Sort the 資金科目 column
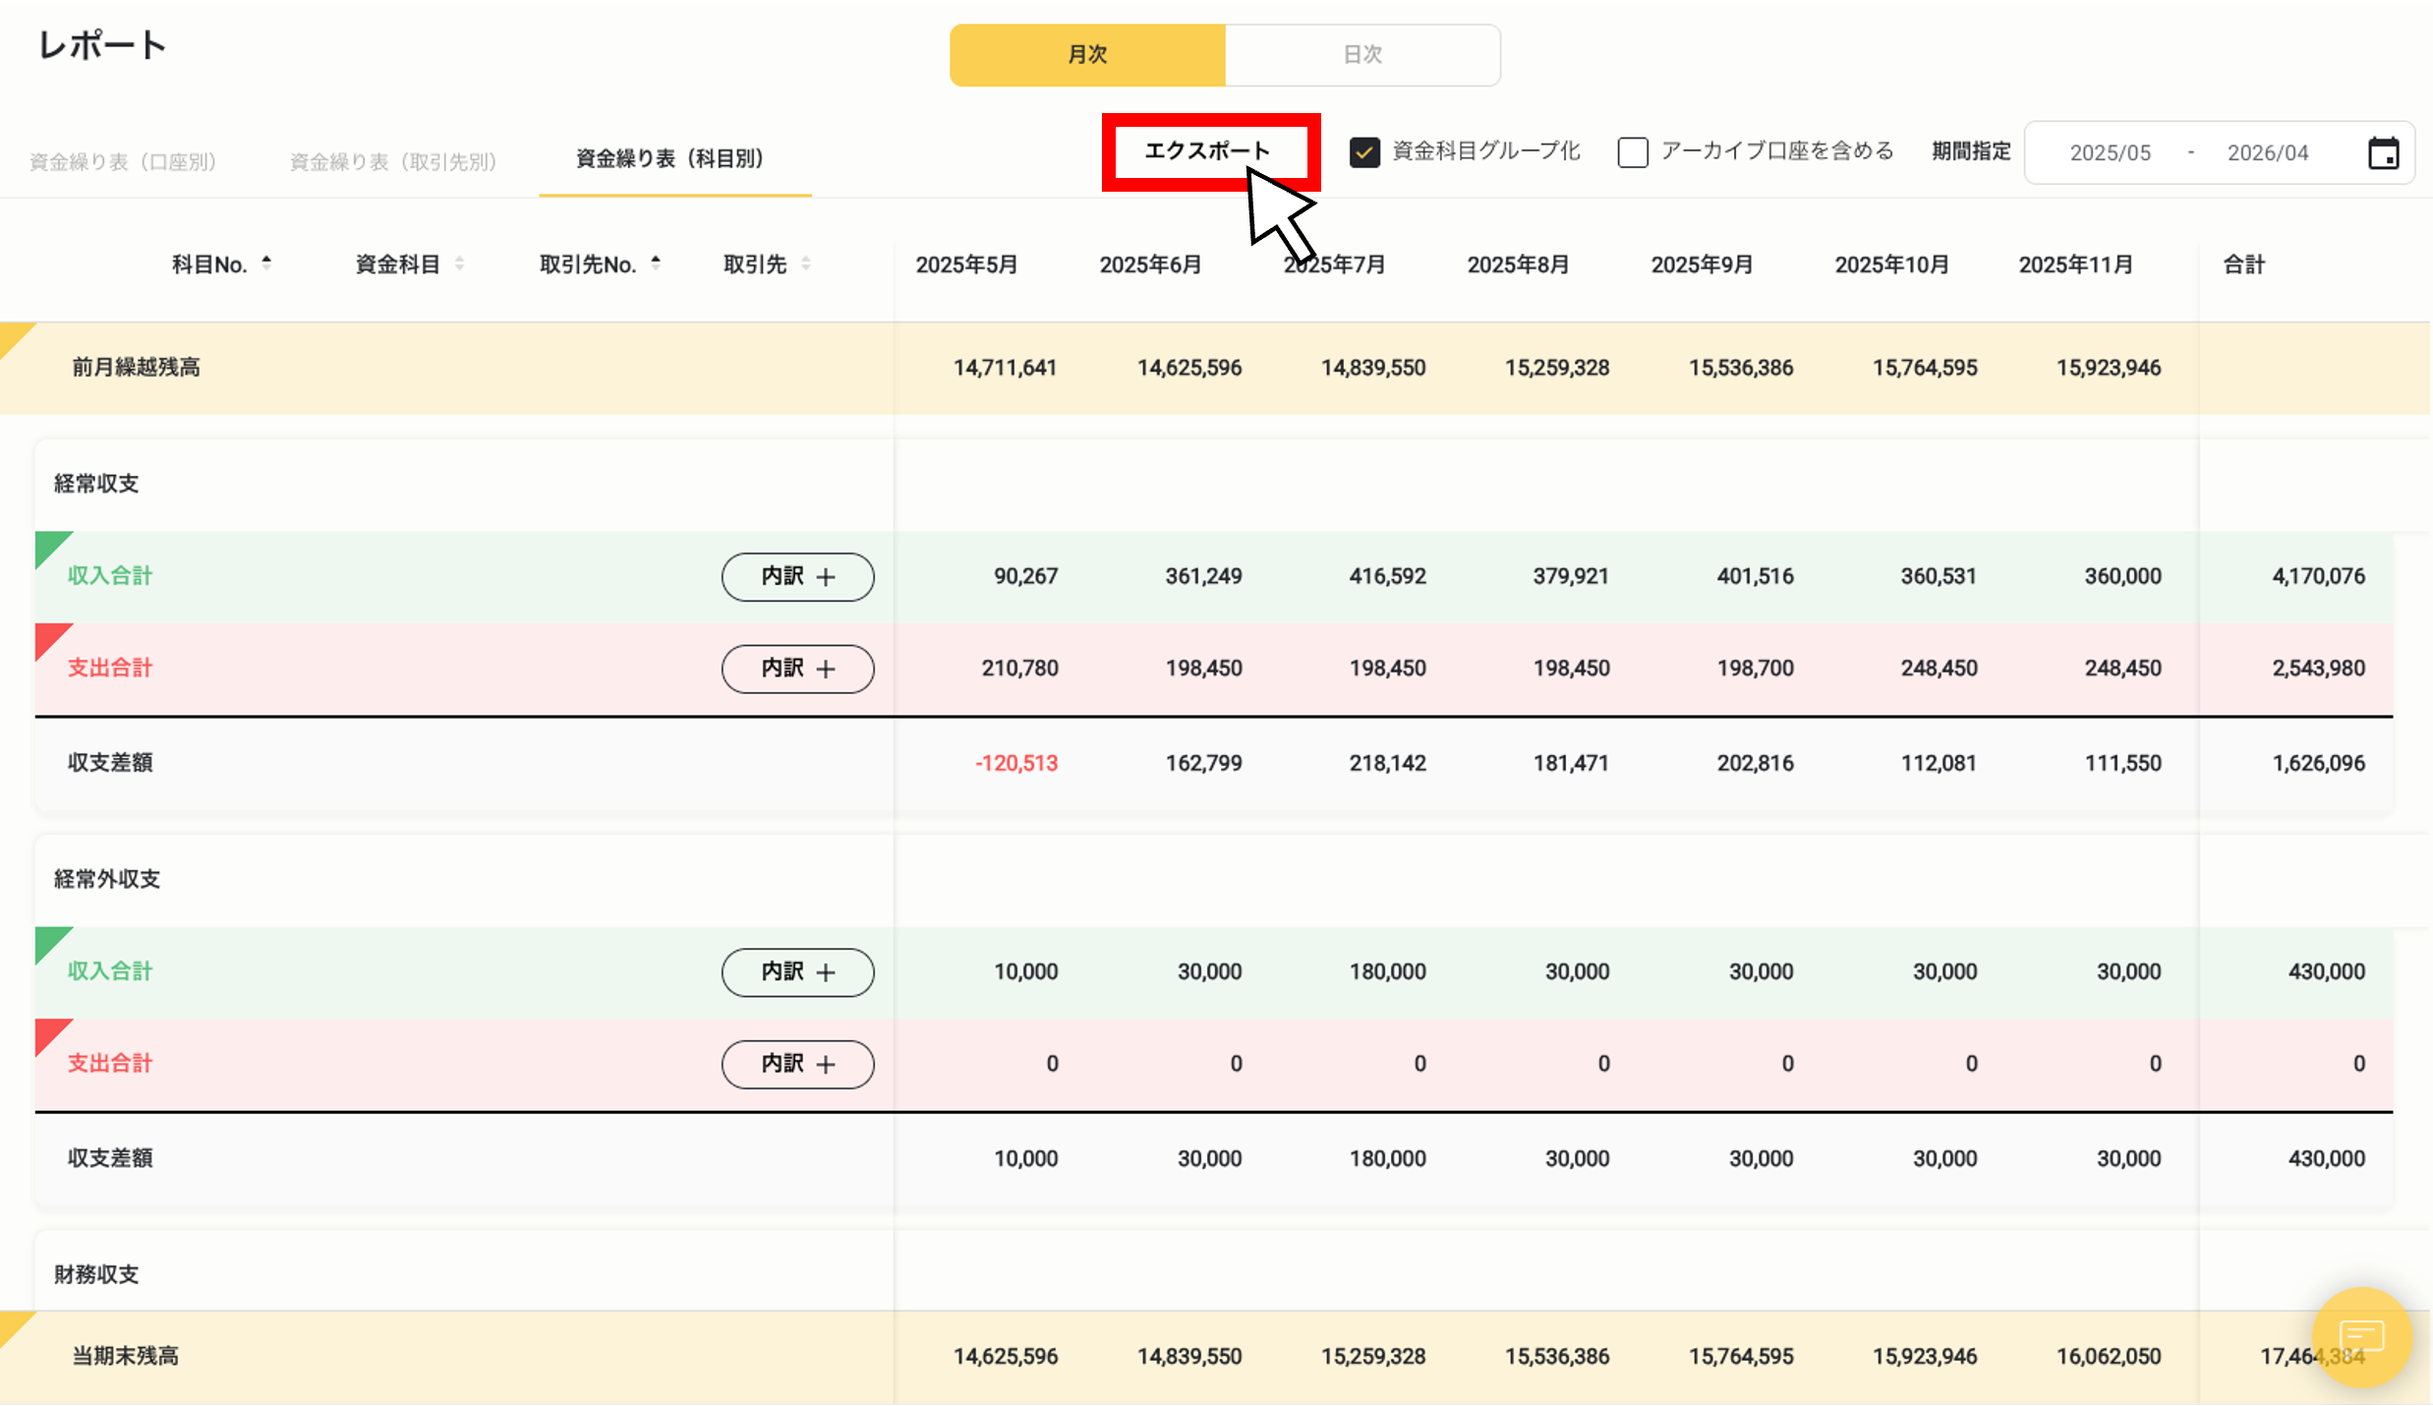Image resolution: width=2433 pixels, height=1406 pixels. (458, 262)
